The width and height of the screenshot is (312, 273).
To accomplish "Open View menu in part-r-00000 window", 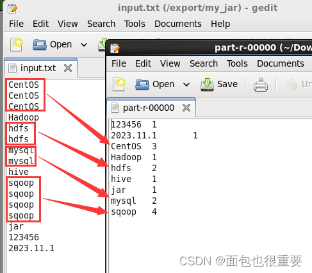I will coord(170,63).
